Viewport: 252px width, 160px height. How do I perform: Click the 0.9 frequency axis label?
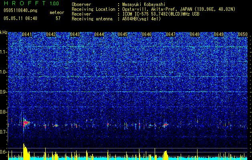[3, 92]
